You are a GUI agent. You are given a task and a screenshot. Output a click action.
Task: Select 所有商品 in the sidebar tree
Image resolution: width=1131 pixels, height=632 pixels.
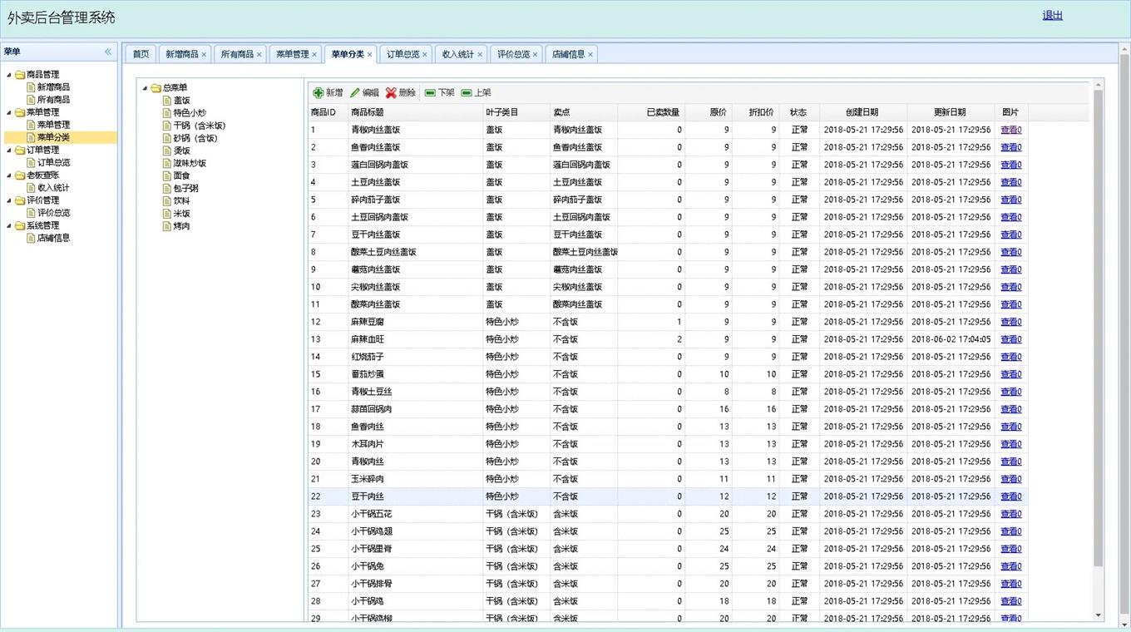(53, 100)
